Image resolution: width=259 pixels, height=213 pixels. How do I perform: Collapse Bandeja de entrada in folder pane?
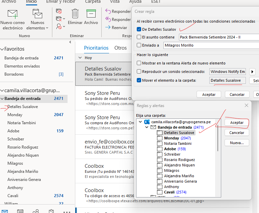[x=2, y=99]
